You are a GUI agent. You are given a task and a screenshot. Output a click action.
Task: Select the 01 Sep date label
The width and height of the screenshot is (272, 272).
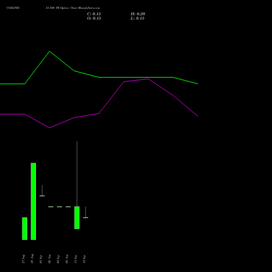point(41,259)
